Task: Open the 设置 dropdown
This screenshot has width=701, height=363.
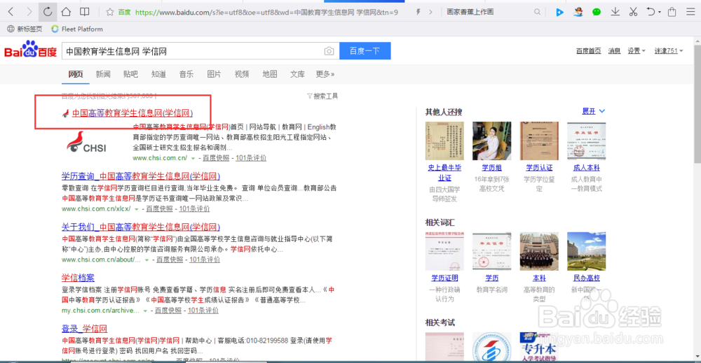Action: coord(637,51)
